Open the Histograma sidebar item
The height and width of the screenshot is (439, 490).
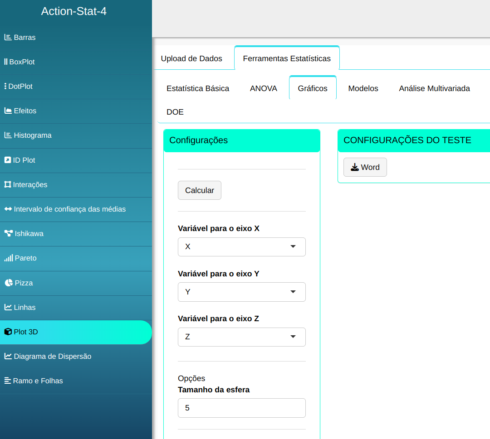click(x=32, y=135)
